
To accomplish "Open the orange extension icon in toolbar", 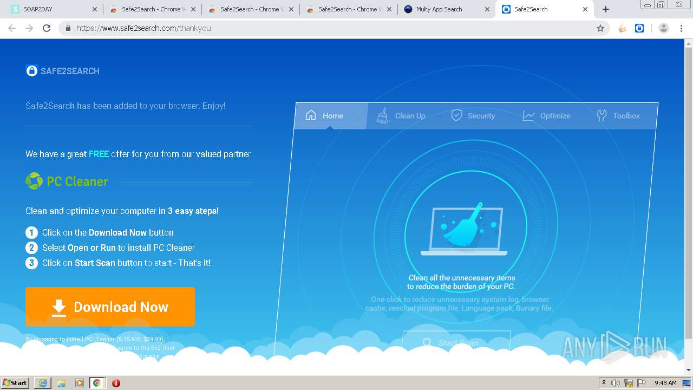I will [x=622, y=28].
